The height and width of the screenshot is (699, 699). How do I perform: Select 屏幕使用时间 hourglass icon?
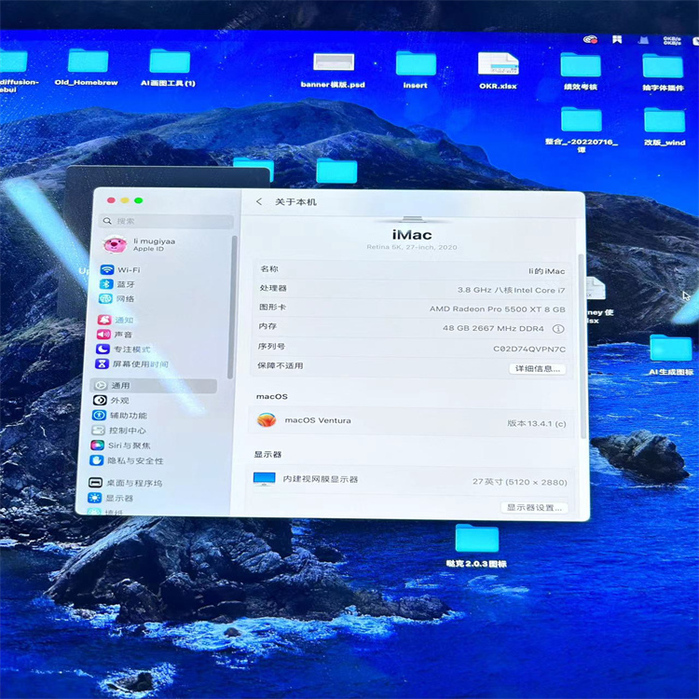point(102,363)
